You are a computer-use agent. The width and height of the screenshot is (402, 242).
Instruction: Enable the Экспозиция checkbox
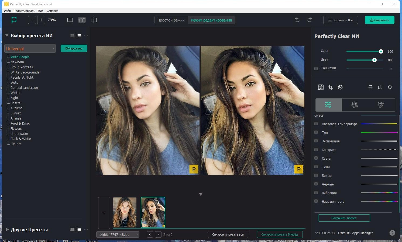[316, 141]
